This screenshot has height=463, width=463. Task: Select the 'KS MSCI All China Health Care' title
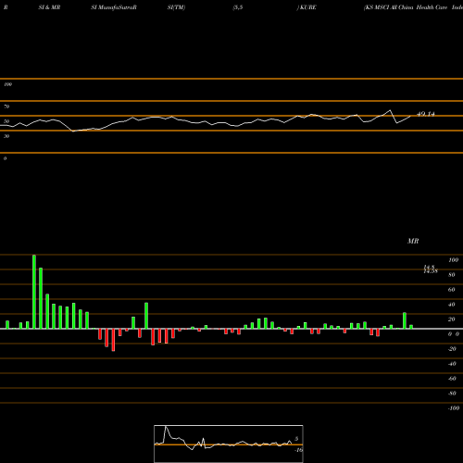(407, 7)
